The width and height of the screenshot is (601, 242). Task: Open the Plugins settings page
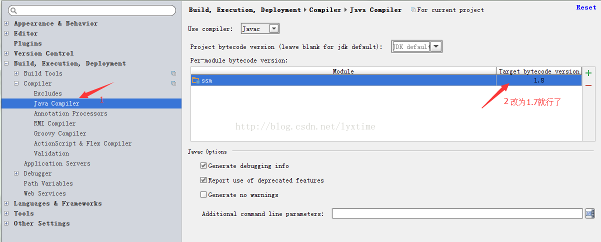[28, 43]
